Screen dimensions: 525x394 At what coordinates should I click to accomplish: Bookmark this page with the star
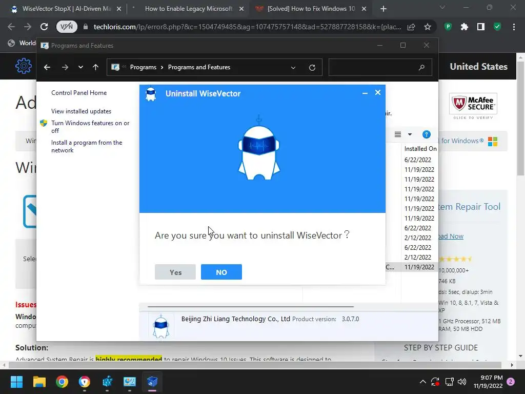(427, 27)
